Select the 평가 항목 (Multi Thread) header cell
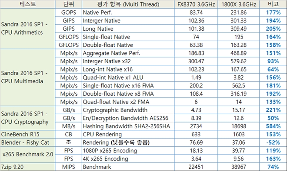This screenshot has width=287, height=171. click(x=128, y=4)
